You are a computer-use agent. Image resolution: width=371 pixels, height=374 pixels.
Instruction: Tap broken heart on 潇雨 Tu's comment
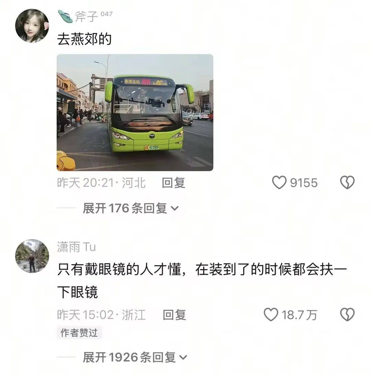[x=347, y=314]
